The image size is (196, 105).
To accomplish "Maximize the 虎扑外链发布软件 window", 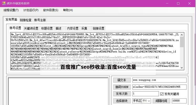I will [x=178, y=3].
